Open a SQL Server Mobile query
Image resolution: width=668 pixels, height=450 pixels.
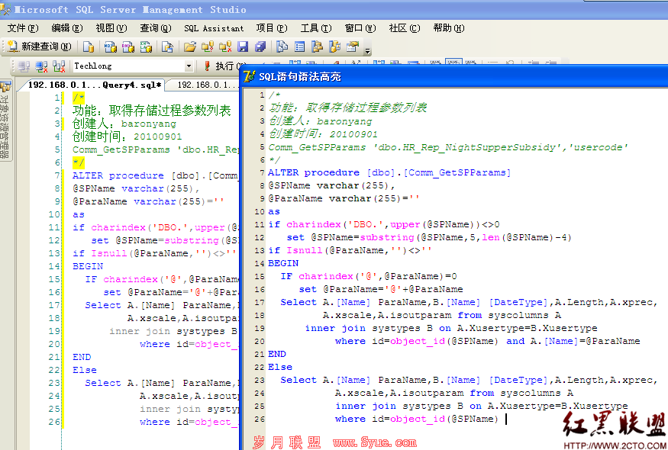click(x=167, y=47)
